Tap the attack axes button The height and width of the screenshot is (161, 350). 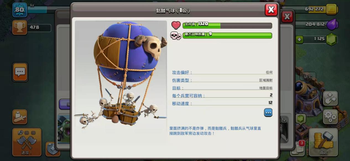27,142
